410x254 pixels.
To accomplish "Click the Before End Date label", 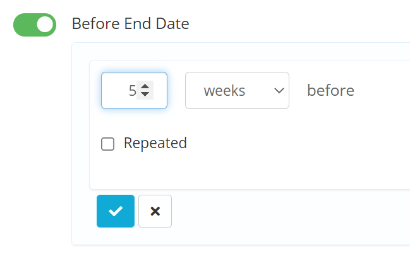I will [130, 24].
